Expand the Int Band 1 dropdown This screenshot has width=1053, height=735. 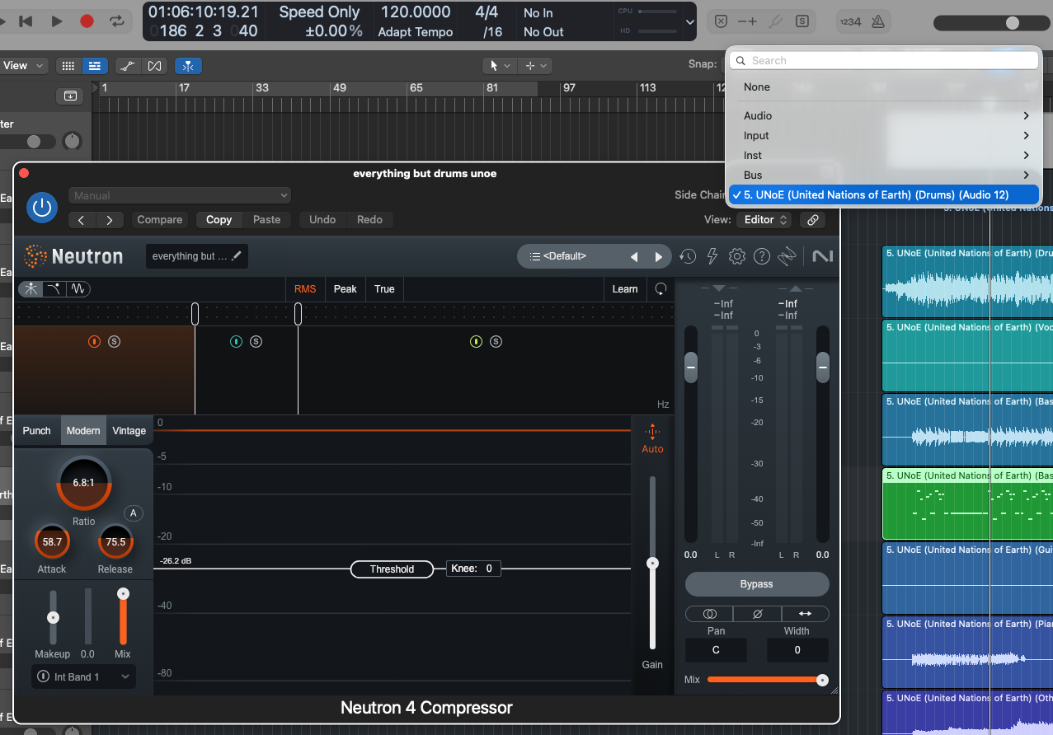[x=84, y=677]
